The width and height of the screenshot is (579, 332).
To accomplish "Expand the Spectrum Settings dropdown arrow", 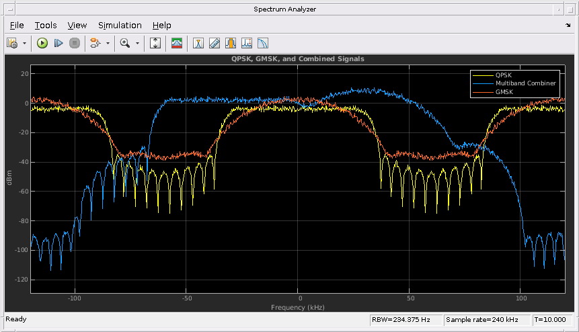I will click(x=25, y=43).
